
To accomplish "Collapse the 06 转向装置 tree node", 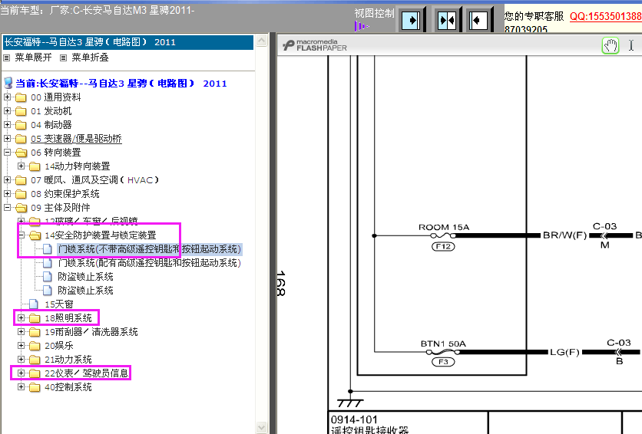I will pos(8,153).
